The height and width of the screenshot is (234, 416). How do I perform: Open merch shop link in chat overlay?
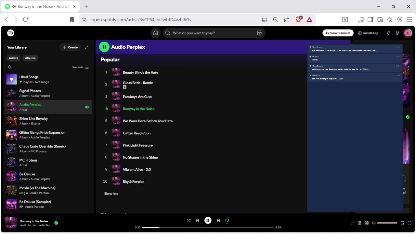pyautogui.click(x=359, y=50)
